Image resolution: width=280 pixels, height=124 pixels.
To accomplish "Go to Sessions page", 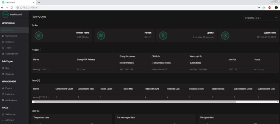I will (9, 42).
